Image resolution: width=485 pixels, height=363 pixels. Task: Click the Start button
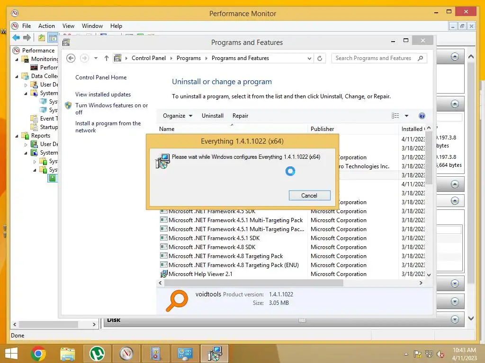tap(11, 354)
